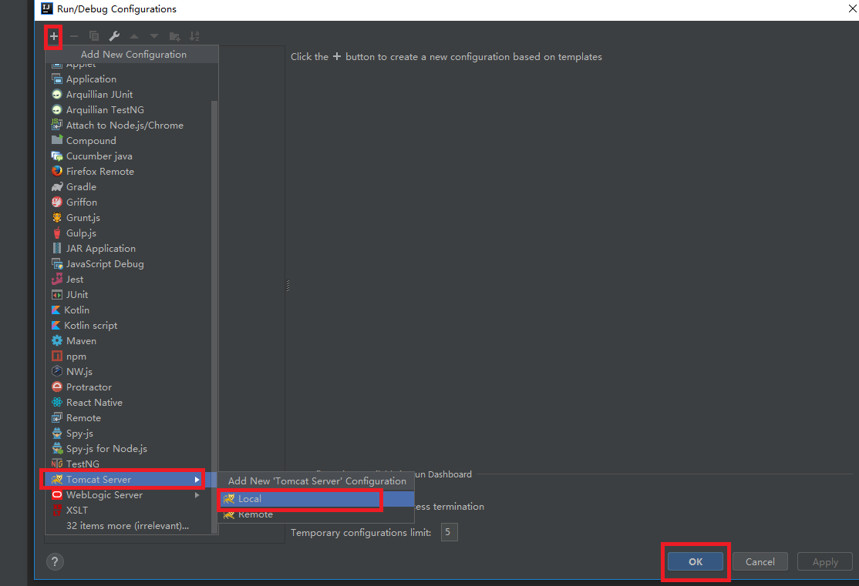Open the wrench Edit Templates icon

tap(114, 36)
